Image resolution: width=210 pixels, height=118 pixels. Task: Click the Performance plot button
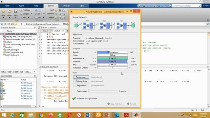[81, 77]
